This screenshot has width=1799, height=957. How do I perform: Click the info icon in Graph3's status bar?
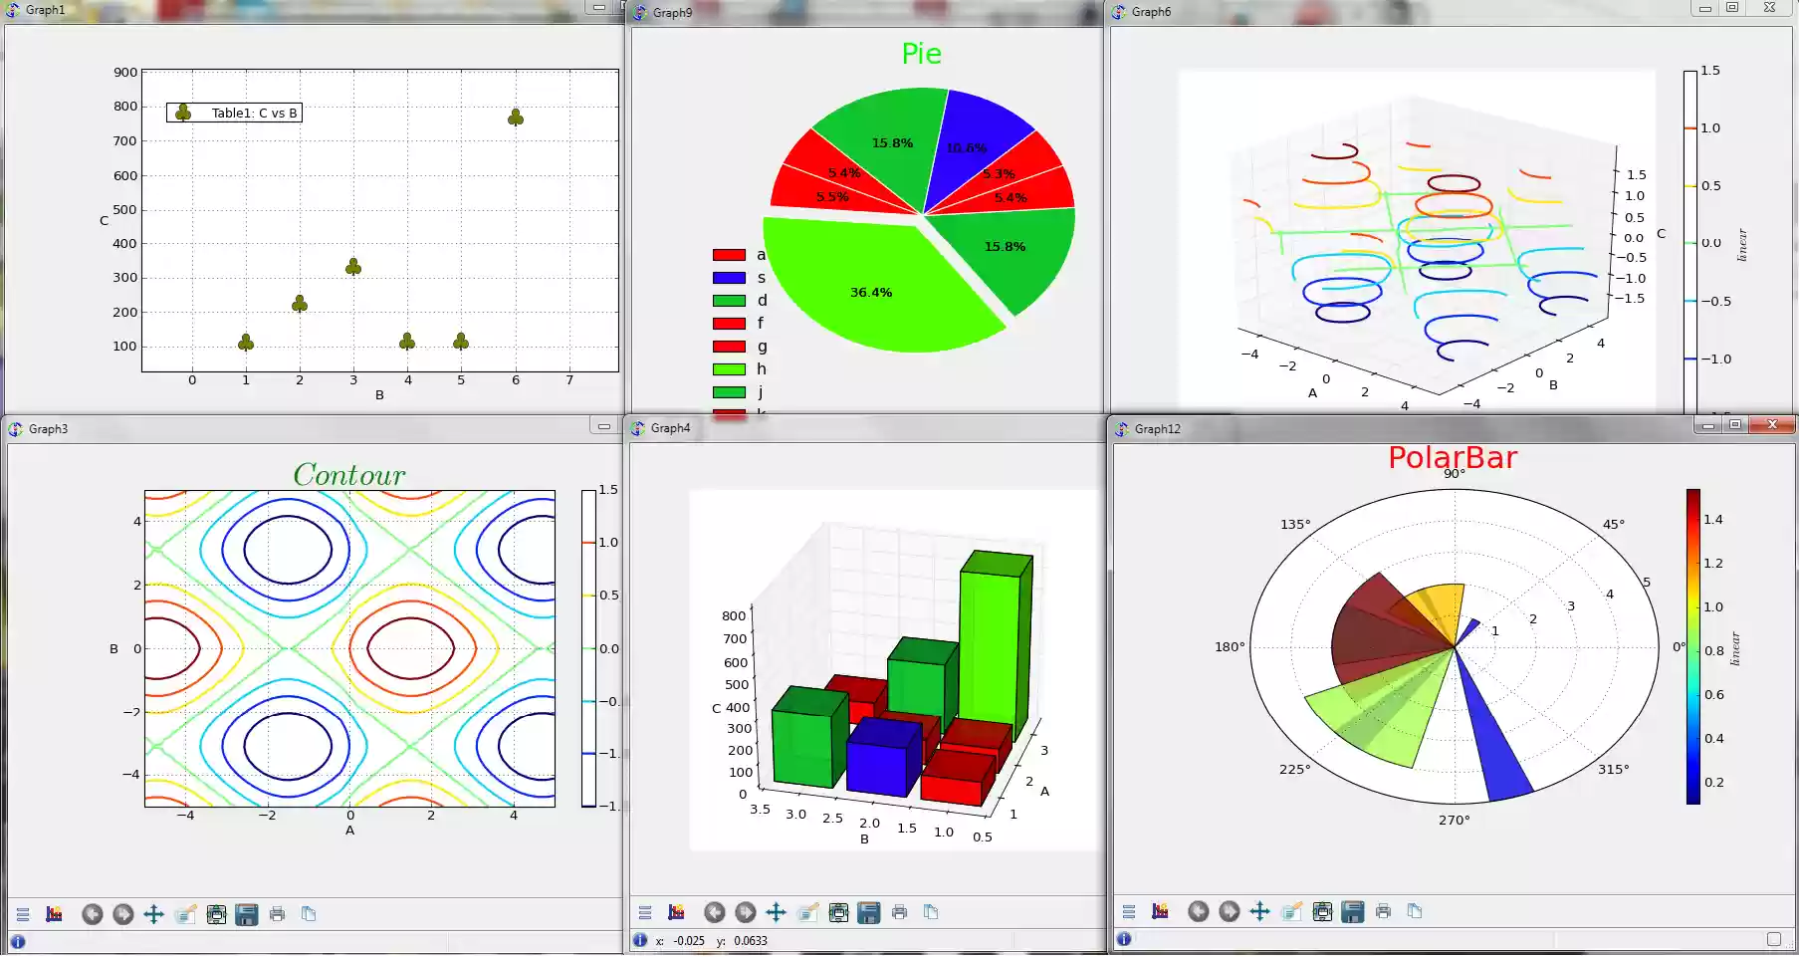coord(18,940)
